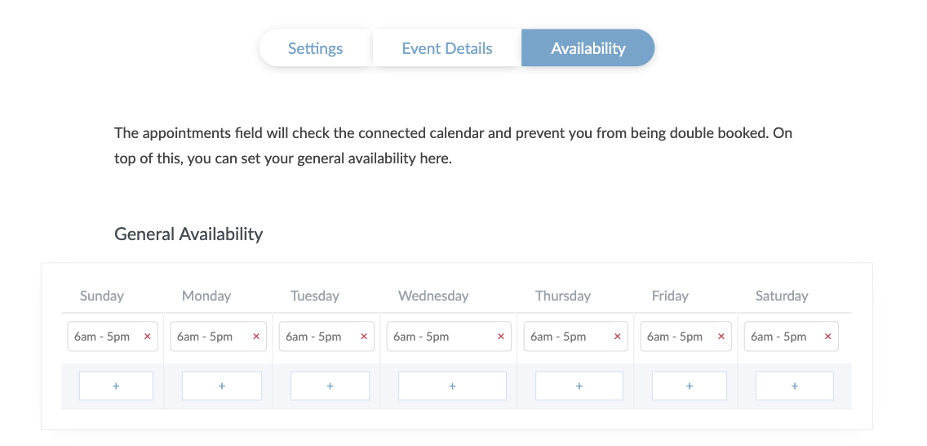The image size is (927, 446).
Task: Add a new time slot for Sunday
Action: pyautogui.click(x=116, y=386)
